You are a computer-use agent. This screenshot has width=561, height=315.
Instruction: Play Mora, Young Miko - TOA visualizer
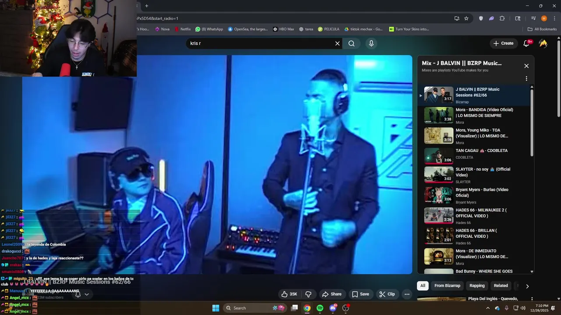click(474, 136)
